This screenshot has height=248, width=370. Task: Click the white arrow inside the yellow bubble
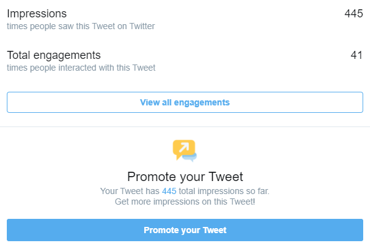pos(184,148)
